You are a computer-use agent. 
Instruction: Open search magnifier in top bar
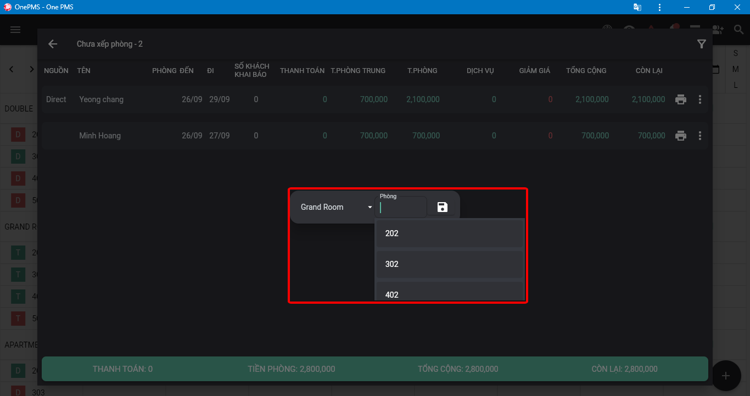[738, 30]
